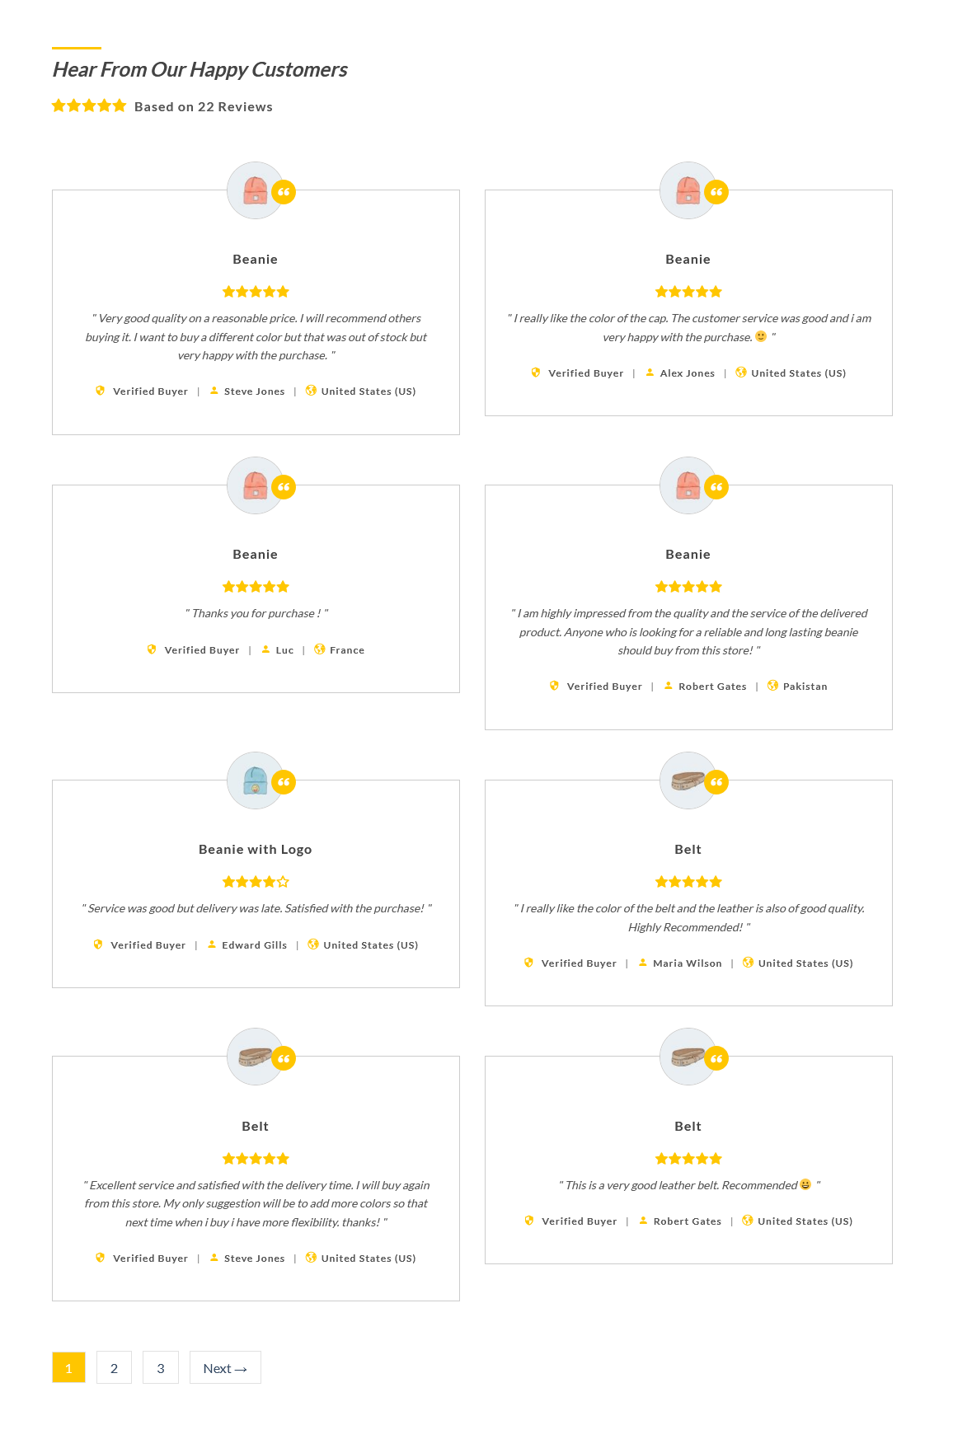Click the reviewer name Robert Gates from Pakistan
The image size is (953, 1439).
[x=712, y=687]
